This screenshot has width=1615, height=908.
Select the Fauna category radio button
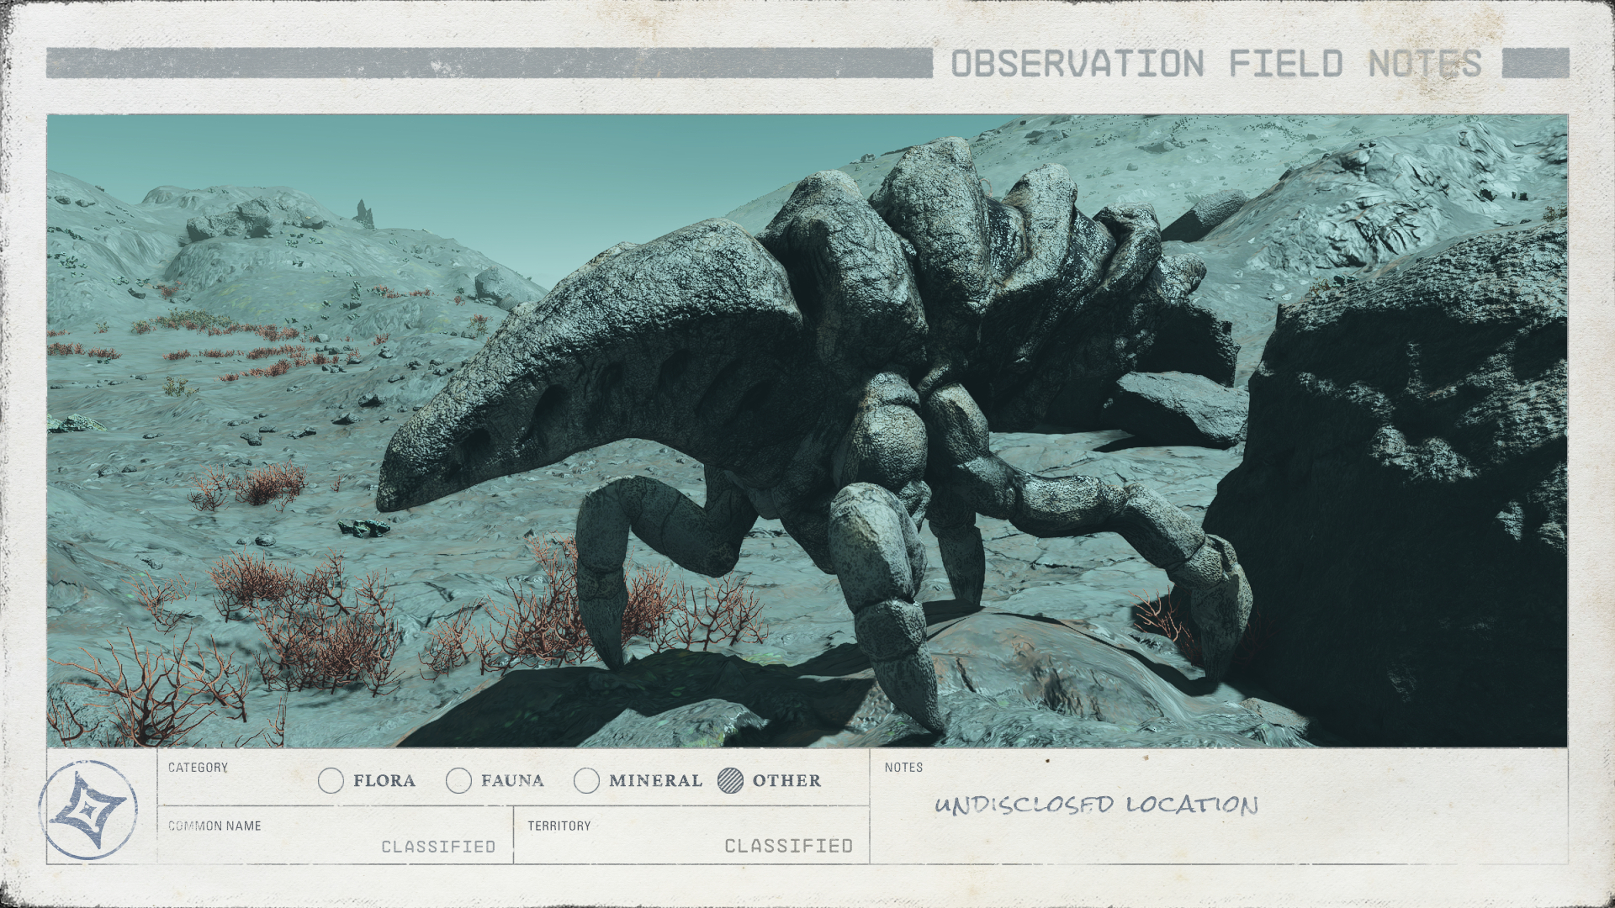[458, 781]
